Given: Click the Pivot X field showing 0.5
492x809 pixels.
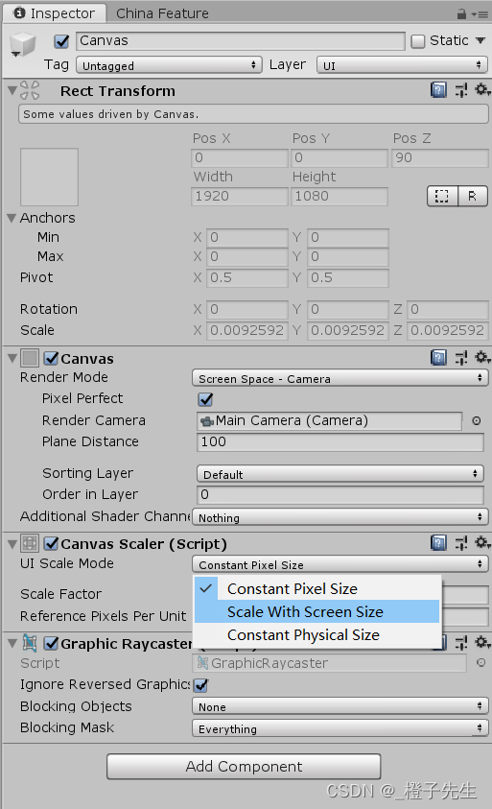Looking at the screenshot, I should 247,278.
